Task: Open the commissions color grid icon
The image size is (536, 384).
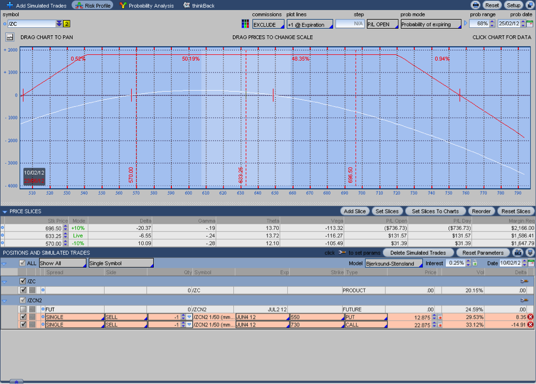Action: pyautogui.click(x=245, y=24)
